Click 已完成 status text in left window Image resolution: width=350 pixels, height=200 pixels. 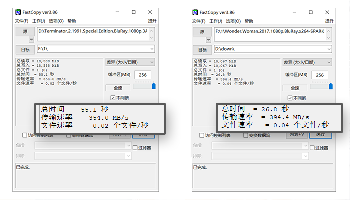point(23,167)
